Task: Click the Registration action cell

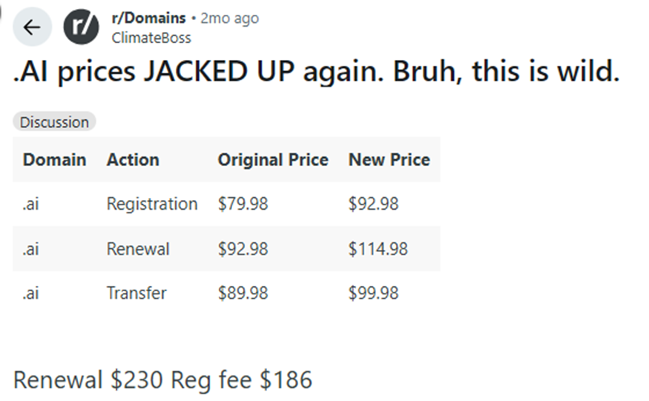Action: [x=152, y=204]
